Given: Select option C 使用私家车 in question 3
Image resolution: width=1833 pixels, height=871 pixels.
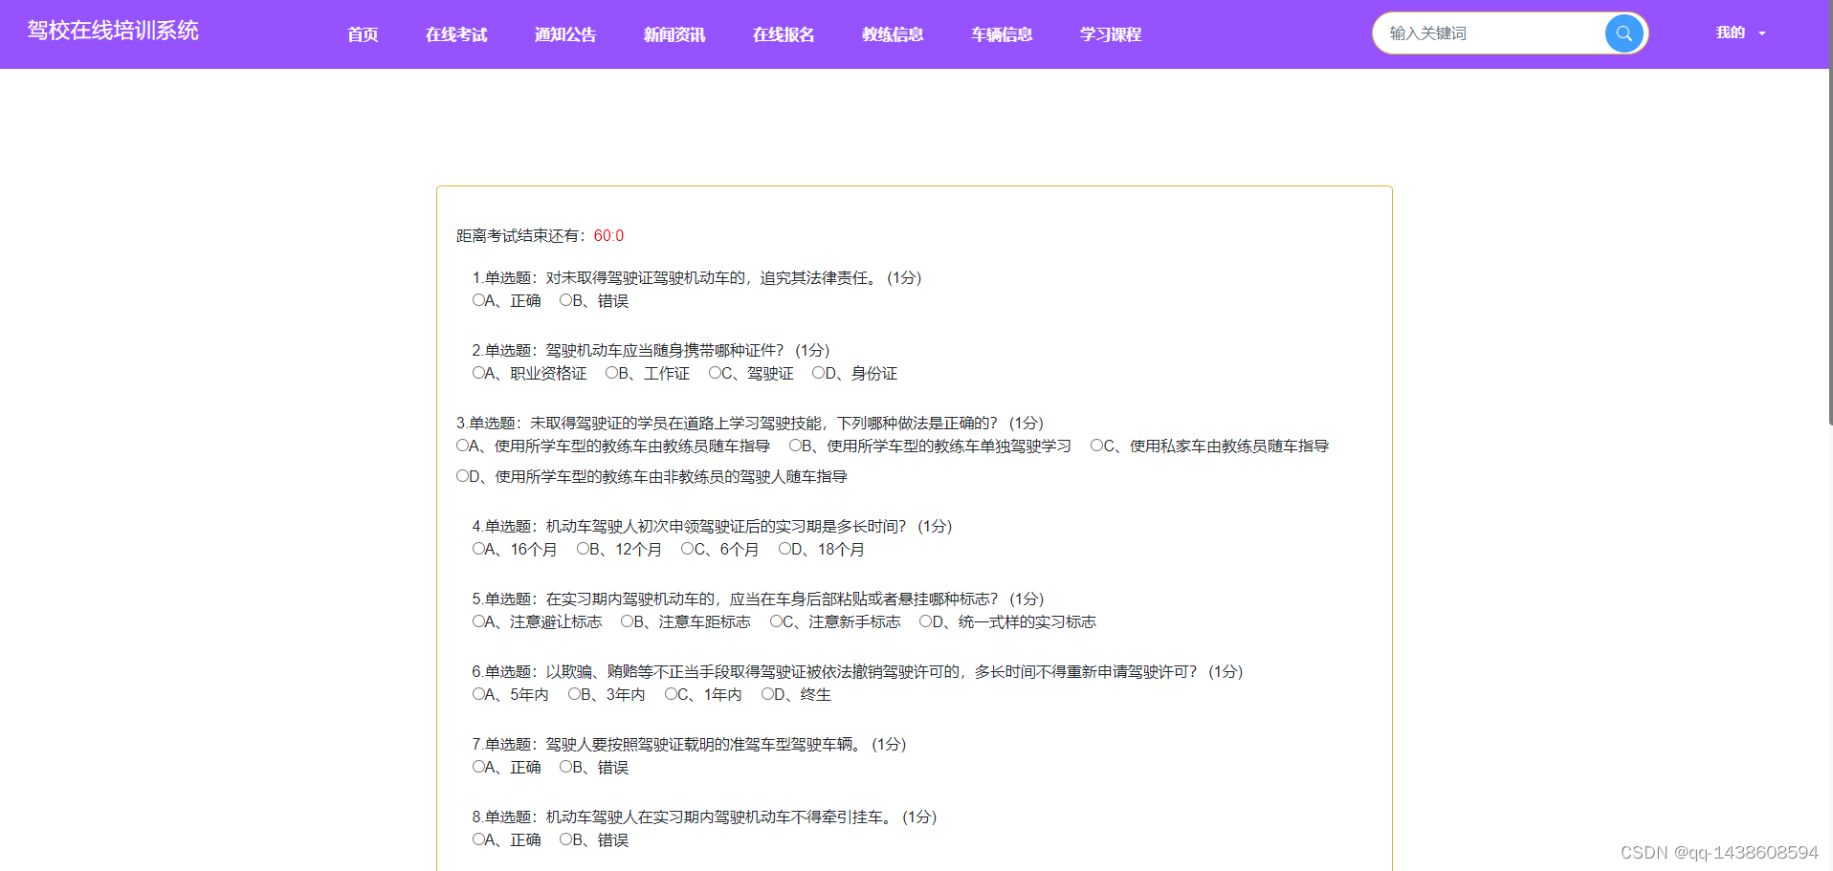Looking at the screenshot, I should coord(1096,446).
